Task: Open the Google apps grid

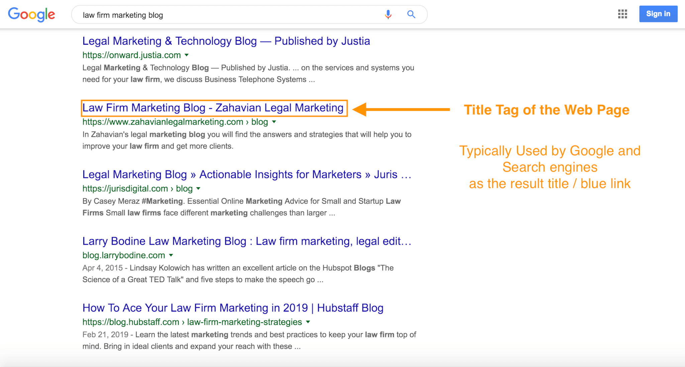Action: tap(622, 14)
